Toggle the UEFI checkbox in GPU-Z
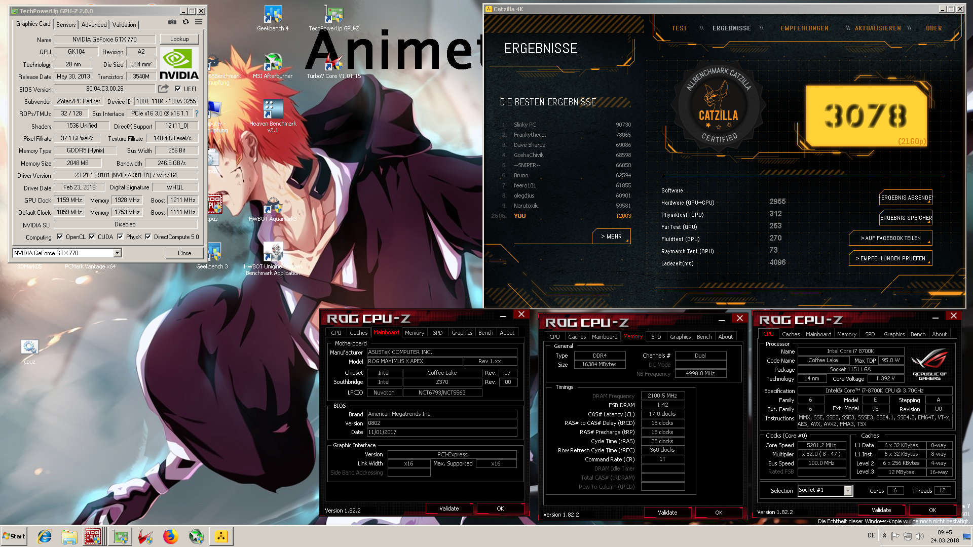Viewport: 973px width, 547px height. coord(178,89)
